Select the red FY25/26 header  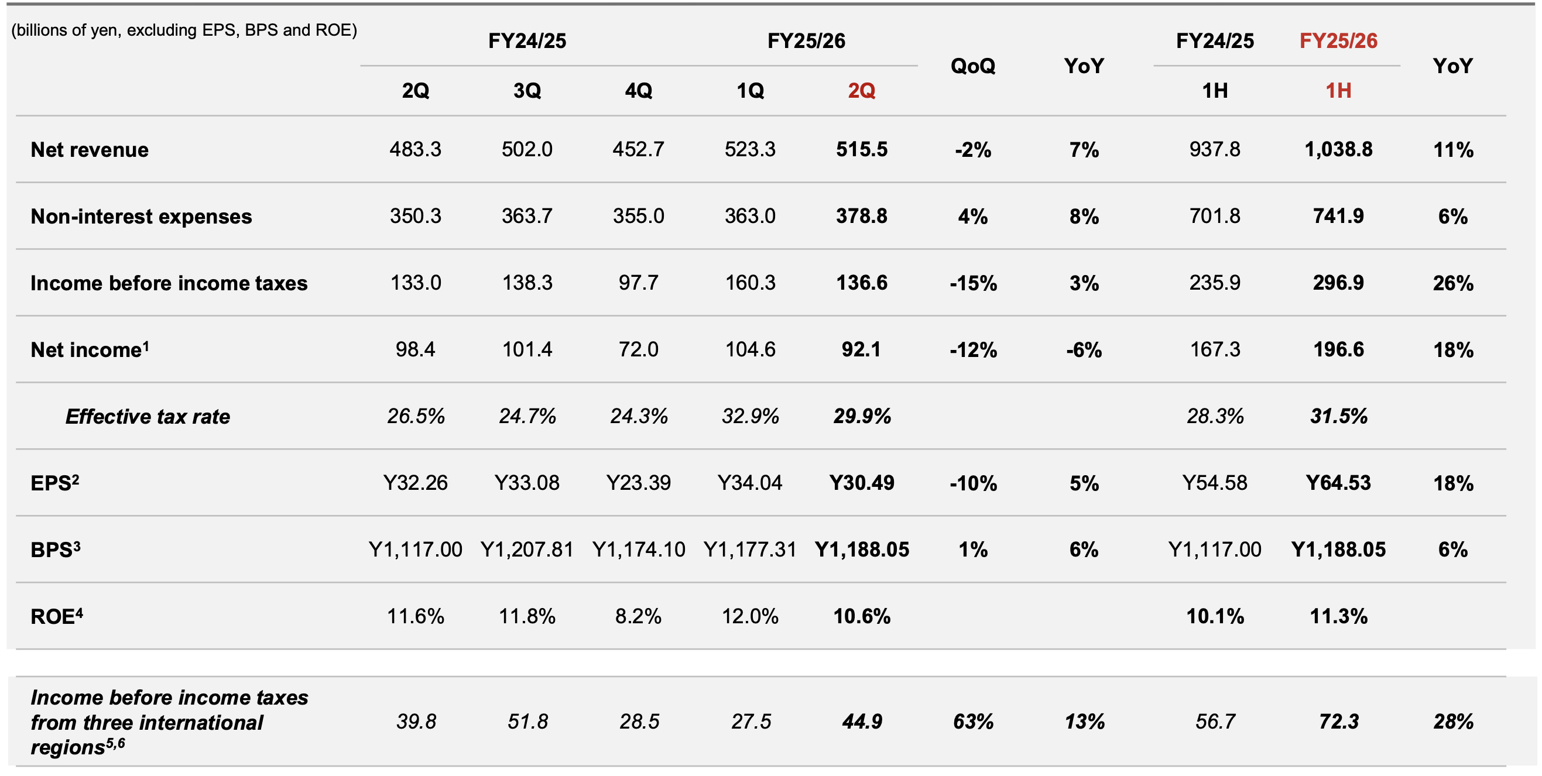click(x=1338, y=41)
